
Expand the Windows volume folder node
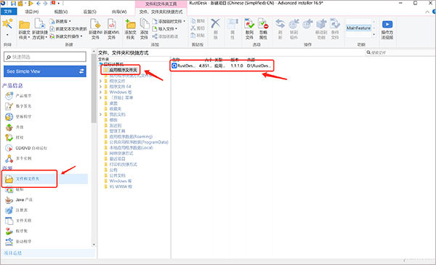click(x=100, y=92)
